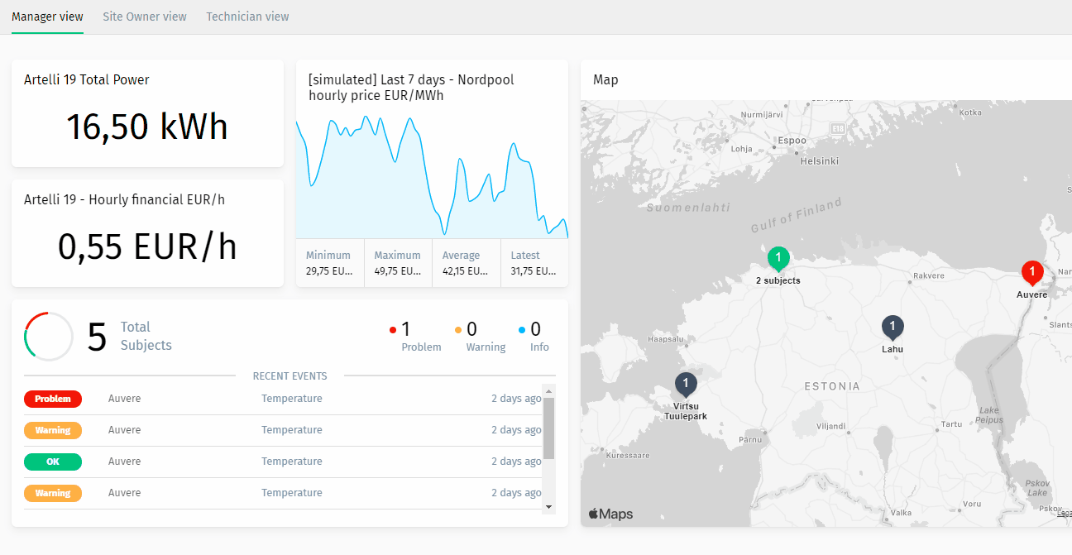1072x555 pixels.
Task: Click the red Problem count indicator dot
Action: pyautogui.click(x=393, y=328)
